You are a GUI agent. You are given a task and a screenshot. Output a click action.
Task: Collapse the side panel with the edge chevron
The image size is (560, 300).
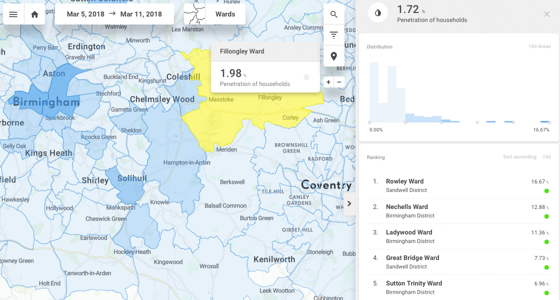349,203
